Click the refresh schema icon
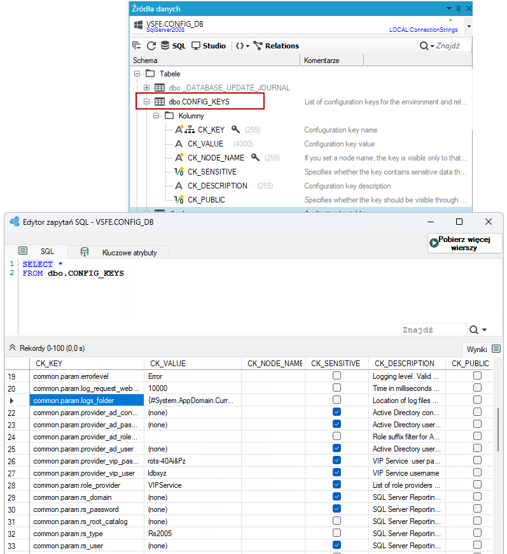 click(151, 46)
